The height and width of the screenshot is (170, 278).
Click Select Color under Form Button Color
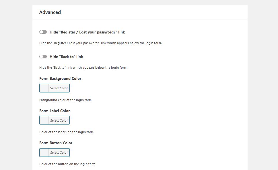[59, 153]
